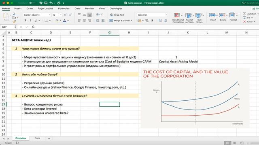Viewport: 259px width, 145px height.
Task: Expand the Clear dropdown
Action: click(x=255, y=22)
